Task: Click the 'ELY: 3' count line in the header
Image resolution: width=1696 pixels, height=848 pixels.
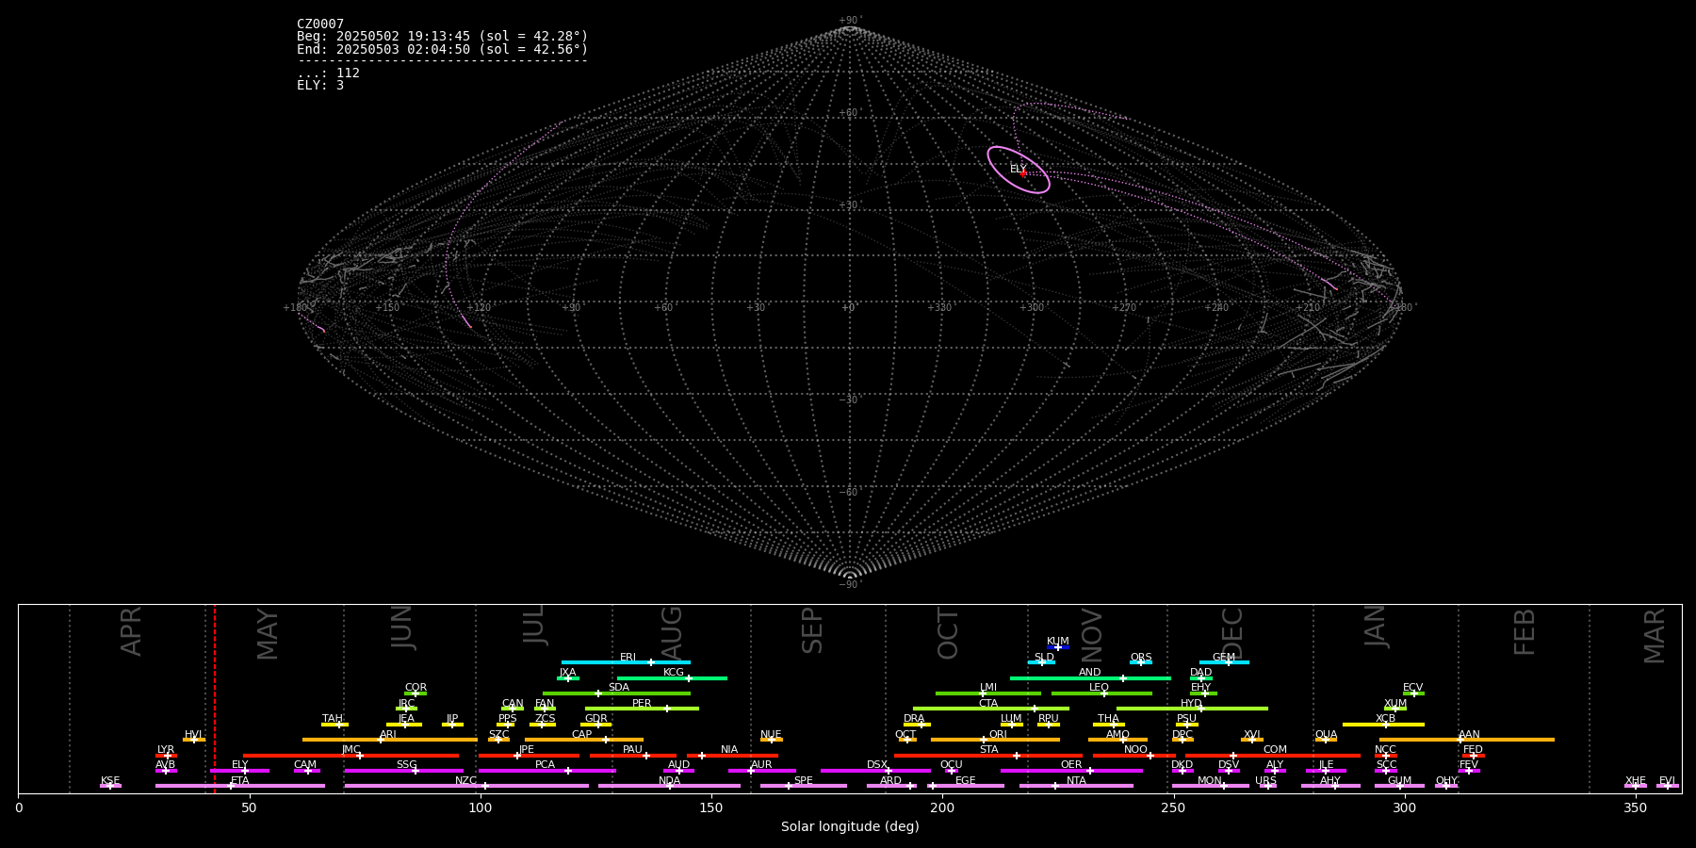Action: coord(320,86)
